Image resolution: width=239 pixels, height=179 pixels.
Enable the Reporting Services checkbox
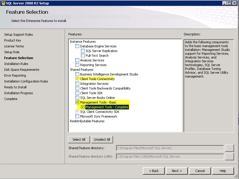tap(77, 65)
